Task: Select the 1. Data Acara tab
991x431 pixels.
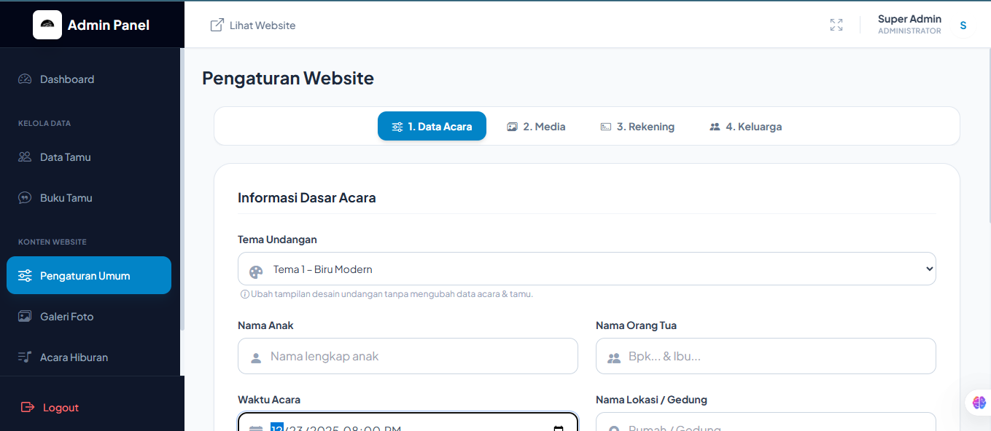Action: pyautogui.click(x=432, y=127)
